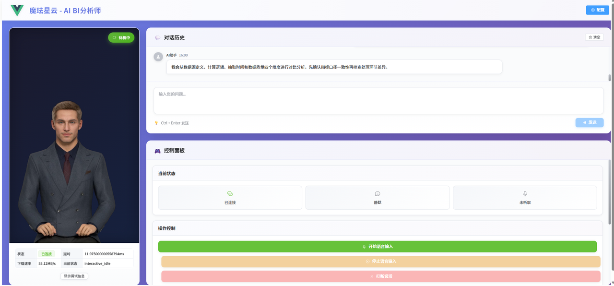The width and height of the screenshot is (614, 286).
Task: Click the green Vue logo
Action: [x=17, y=10]
